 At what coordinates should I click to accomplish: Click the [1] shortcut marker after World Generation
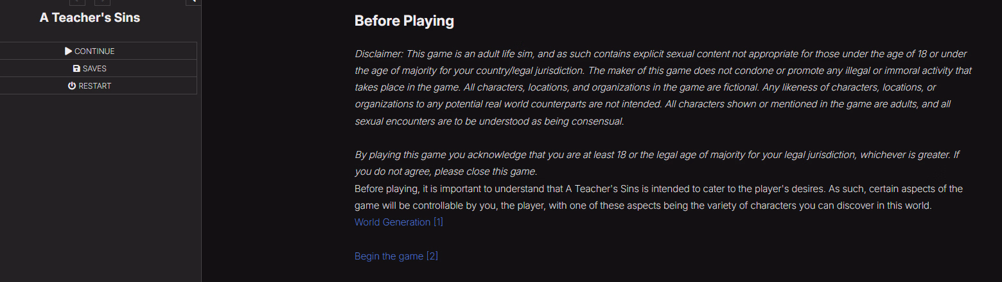(x=438, y=222)
